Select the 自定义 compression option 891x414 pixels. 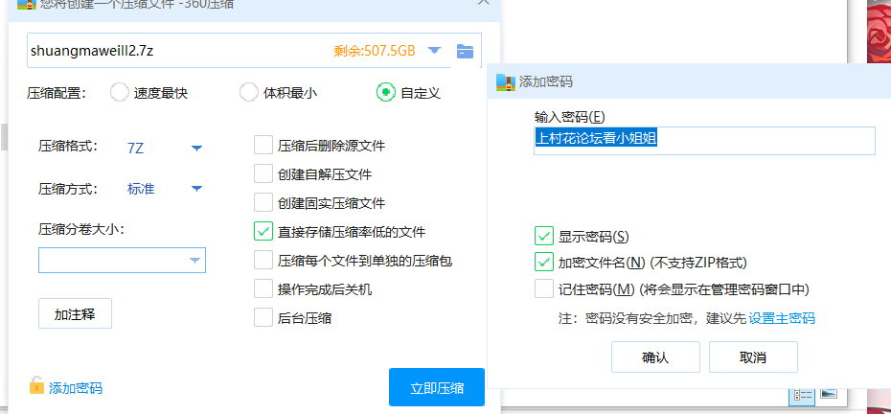click(386, 92)
